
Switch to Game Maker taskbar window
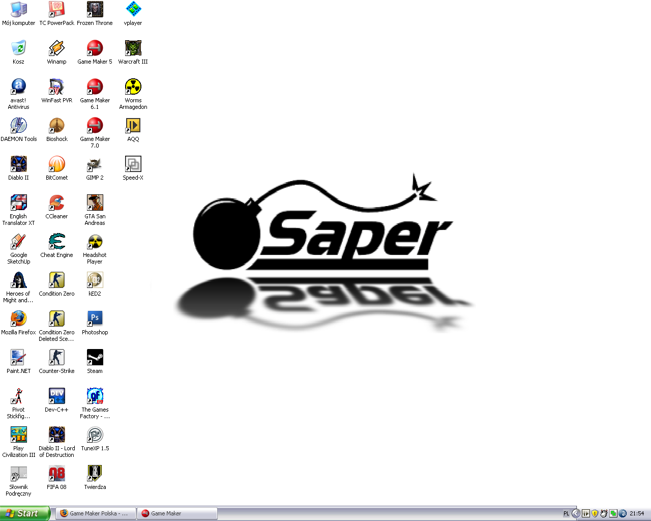tap(177, 513)
